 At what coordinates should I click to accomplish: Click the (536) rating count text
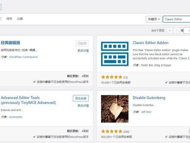(x=126, y=132)
